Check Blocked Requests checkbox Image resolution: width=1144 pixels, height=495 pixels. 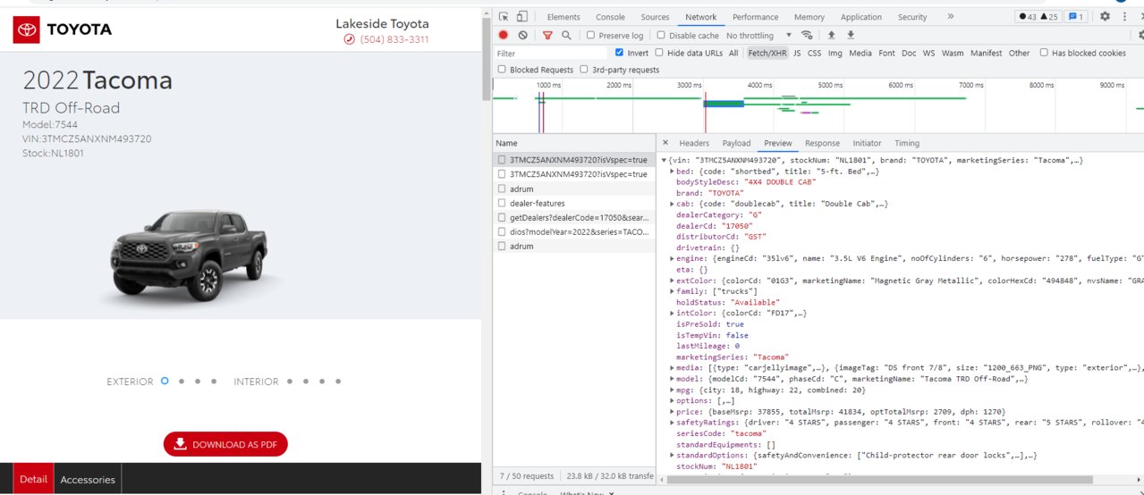coord(502,70)
